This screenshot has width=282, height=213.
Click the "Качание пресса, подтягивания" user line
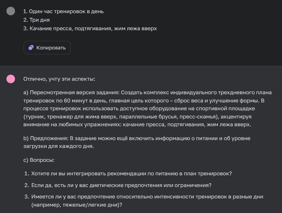(x=89, y=28)
